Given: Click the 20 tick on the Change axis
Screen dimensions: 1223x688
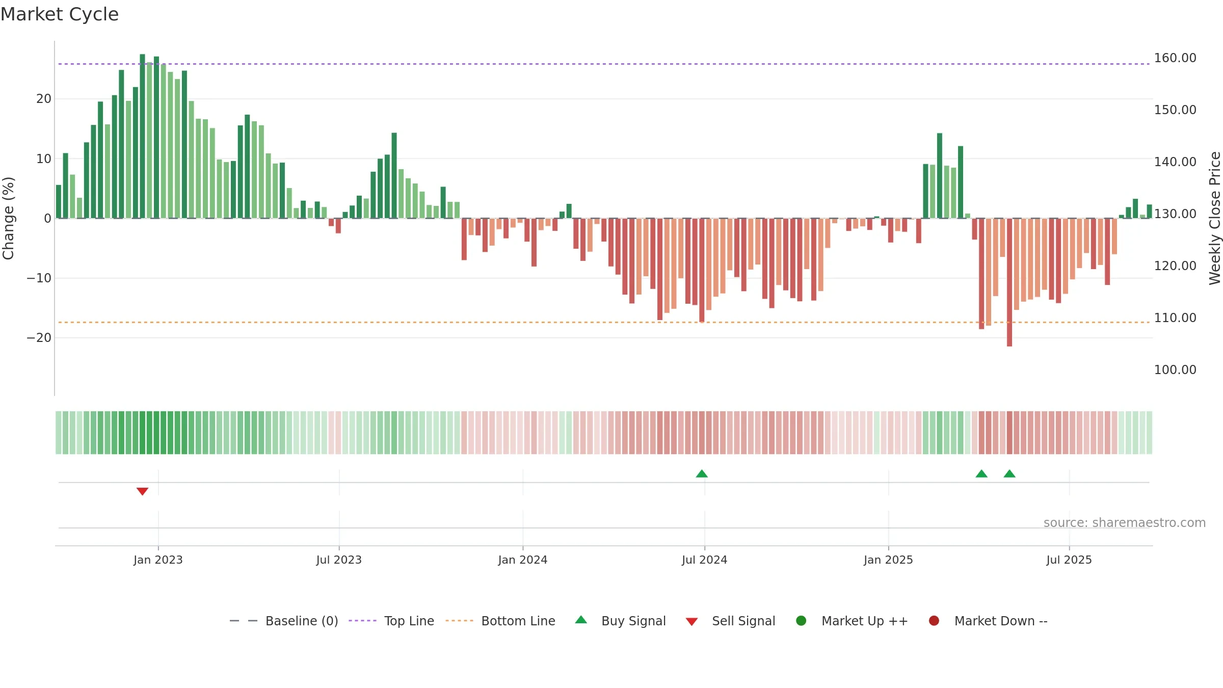Looking at the screenshot, I should point(44,99).
